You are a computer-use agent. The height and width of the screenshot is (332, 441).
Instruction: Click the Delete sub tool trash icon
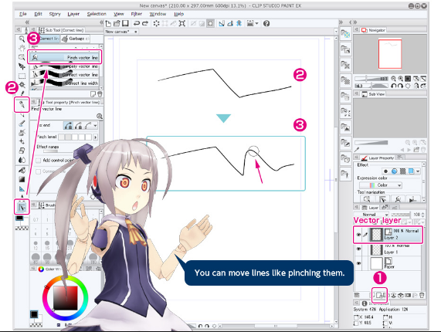[100, 94]
